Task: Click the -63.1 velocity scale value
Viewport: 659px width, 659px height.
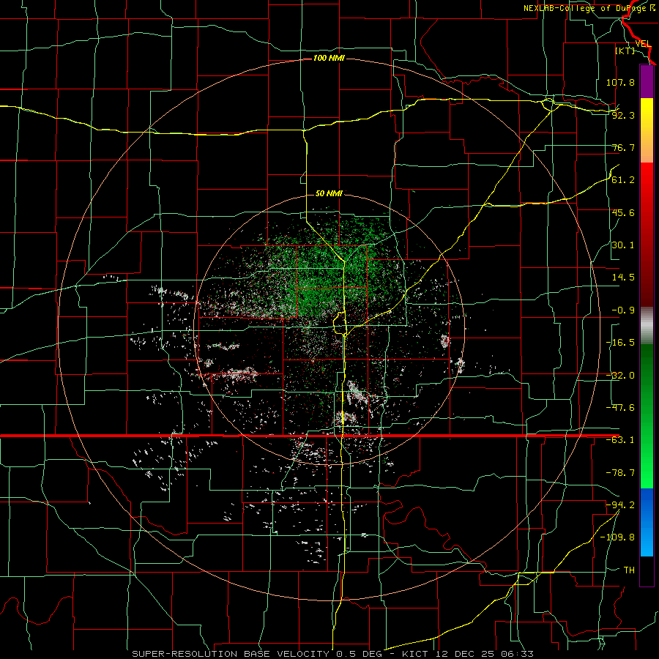Action: pos(620,440)
